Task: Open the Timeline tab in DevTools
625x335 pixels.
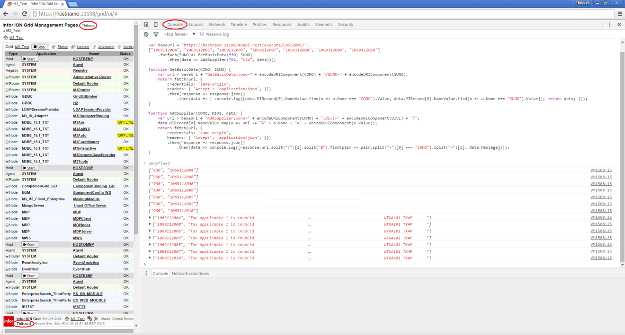Action: pyautogui.click(x=239, y=24)
